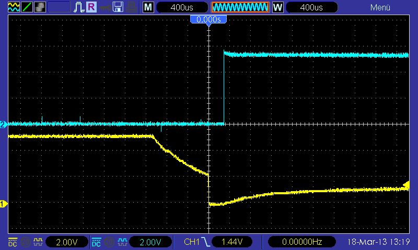418x250 pixels.
Task: Select the W window timebase icon
Action: 277,7
